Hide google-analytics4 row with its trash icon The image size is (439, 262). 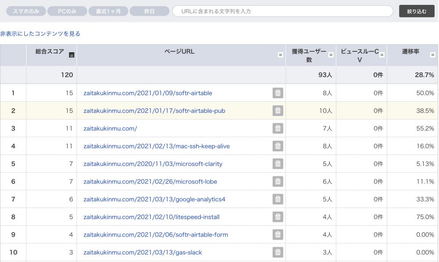pos(278,199)
